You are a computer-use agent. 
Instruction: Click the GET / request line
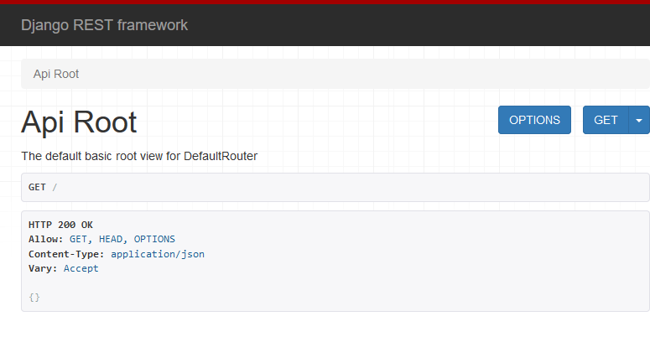(43, 187)
